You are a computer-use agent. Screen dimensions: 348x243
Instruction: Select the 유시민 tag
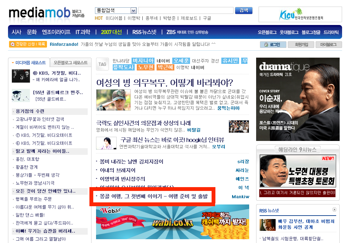tap(230, 61)
